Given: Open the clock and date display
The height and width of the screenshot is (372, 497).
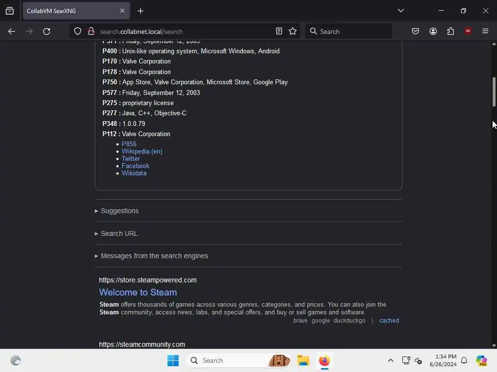Looking at the screenshot, I should 443,360.
